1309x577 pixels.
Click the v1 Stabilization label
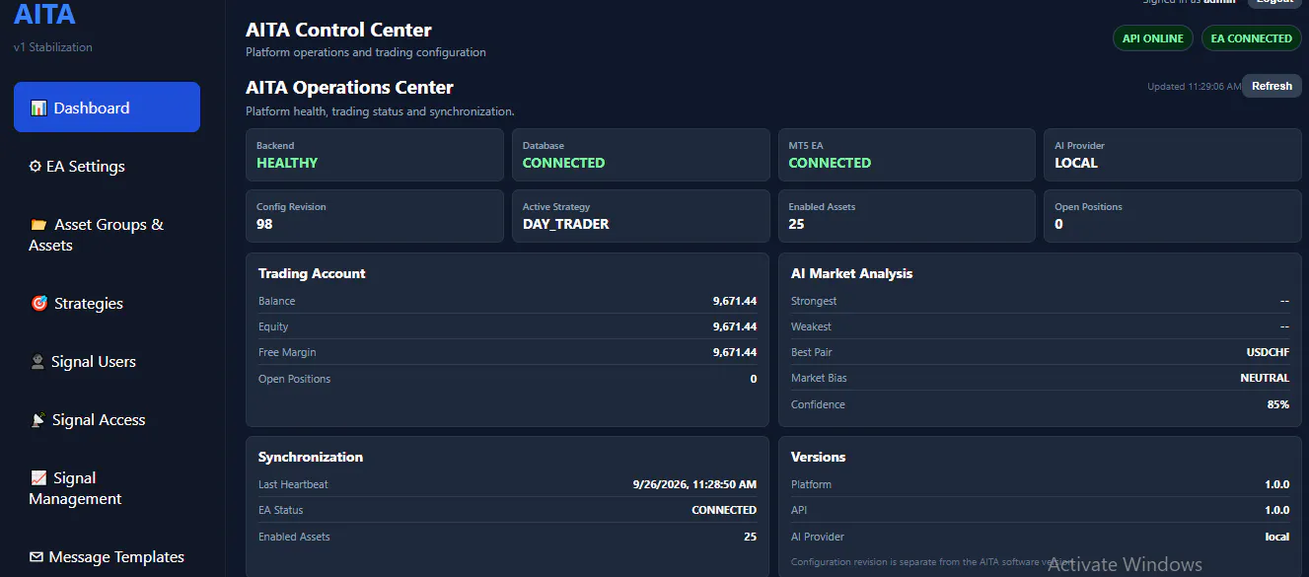click(x=53, y=47)
